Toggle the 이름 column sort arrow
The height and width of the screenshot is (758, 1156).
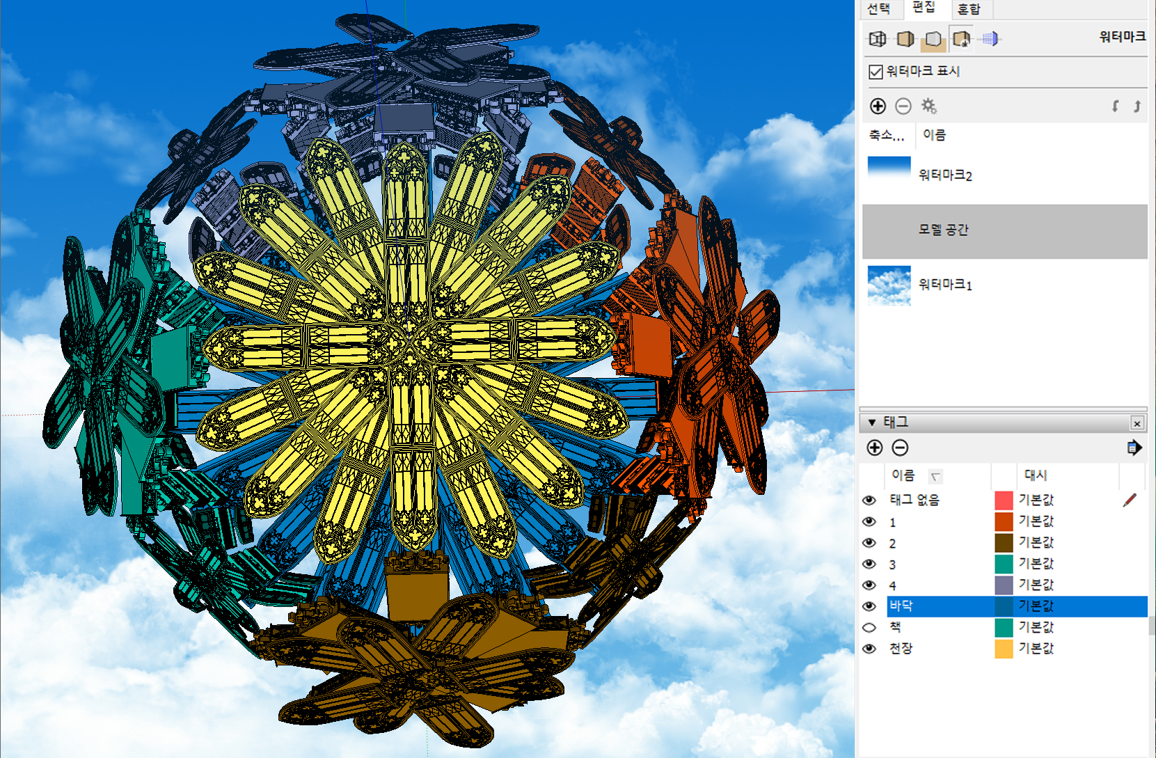[935, 476]
